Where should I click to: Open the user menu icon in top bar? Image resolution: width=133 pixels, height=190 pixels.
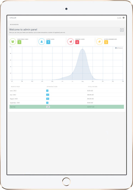point(123,18)
